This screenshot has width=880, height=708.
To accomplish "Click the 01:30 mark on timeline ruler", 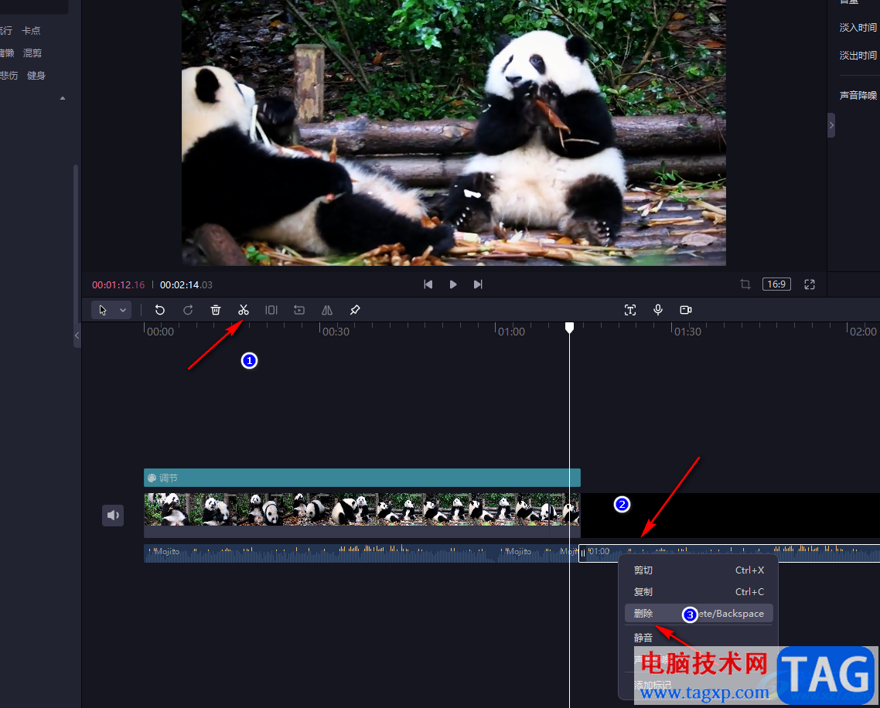I will click(687, 332).
